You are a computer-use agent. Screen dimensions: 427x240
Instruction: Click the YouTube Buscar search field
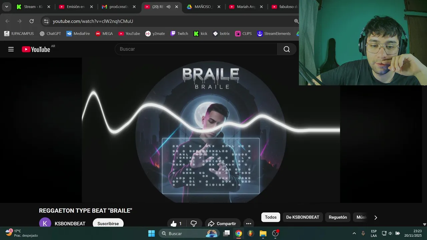click(196, 49)
